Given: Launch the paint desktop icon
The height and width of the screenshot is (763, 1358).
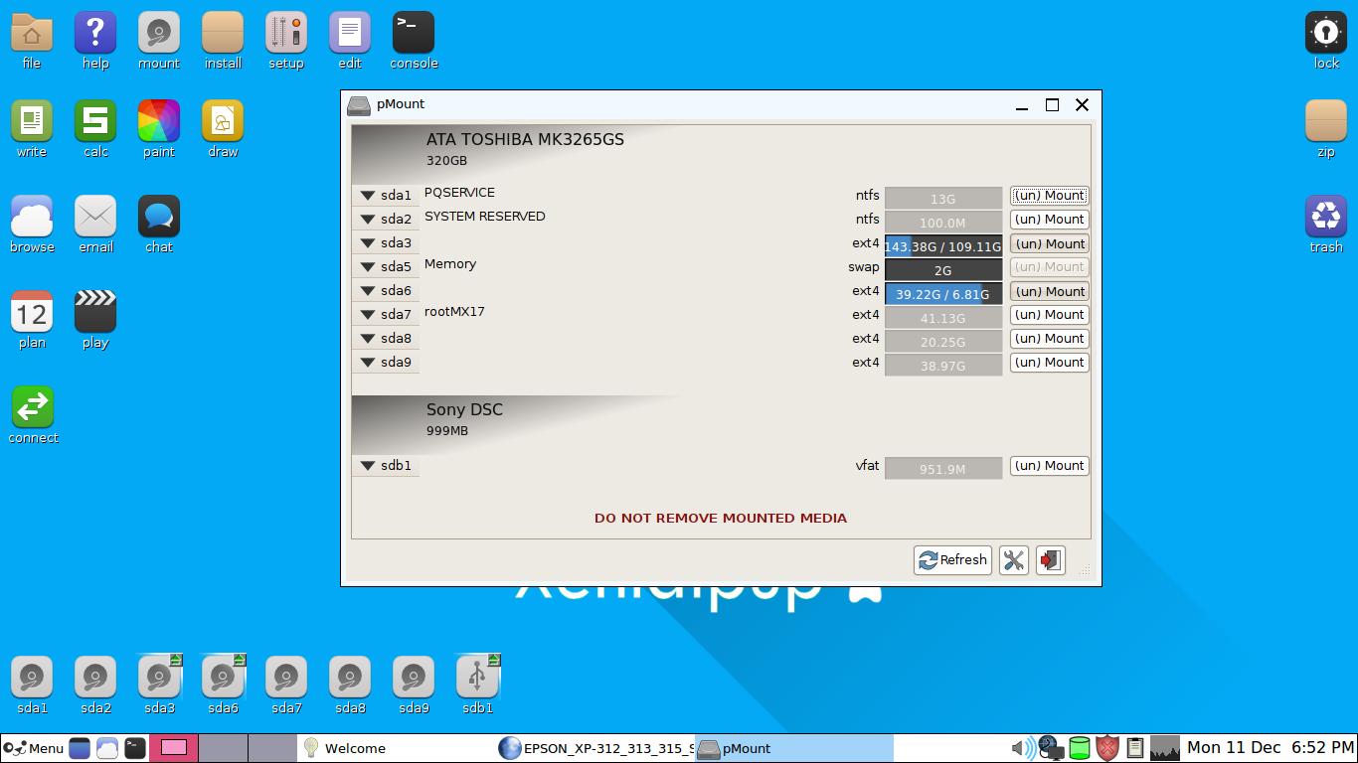Looking at the screenshot, I should click(159, 129).
